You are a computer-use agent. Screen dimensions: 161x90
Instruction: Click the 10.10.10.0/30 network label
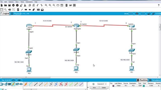pyautogui.click(x=47, y=21)
